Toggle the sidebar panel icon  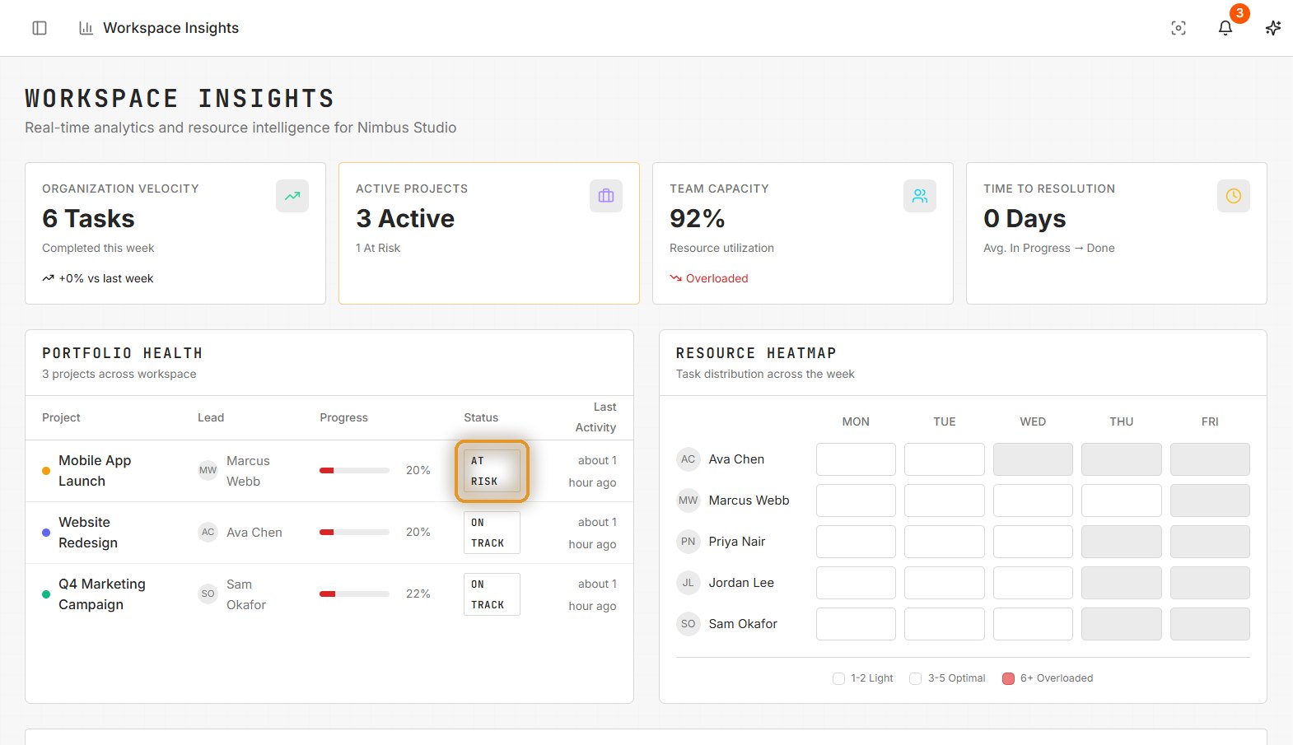click(40, 28)
